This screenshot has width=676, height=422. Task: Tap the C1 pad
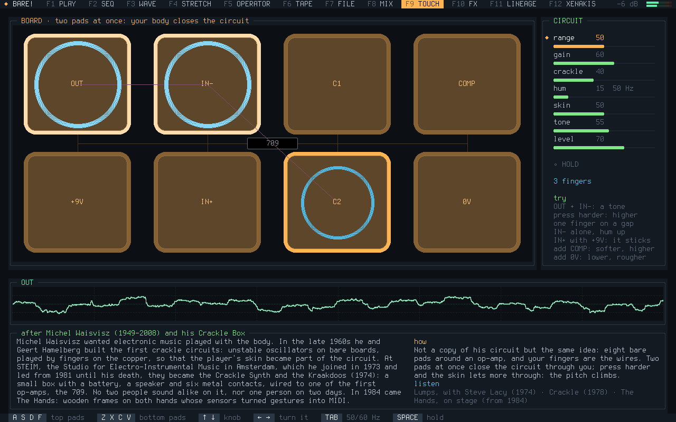[x=337, y=84]
